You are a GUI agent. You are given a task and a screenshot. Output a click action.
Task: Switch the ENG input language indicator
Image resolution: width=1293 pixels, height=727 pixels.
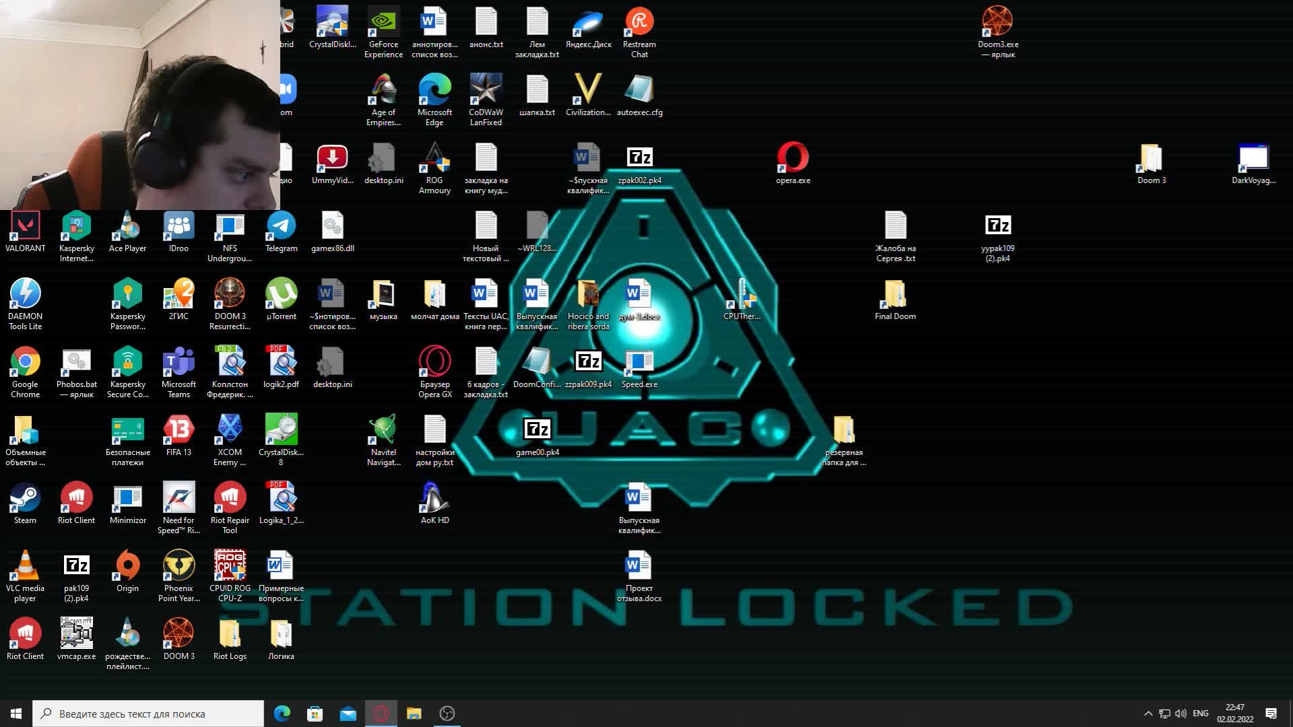[1201, 714]
